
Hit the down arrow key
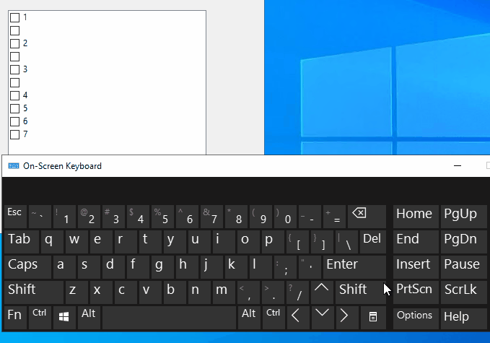(322, 317)
